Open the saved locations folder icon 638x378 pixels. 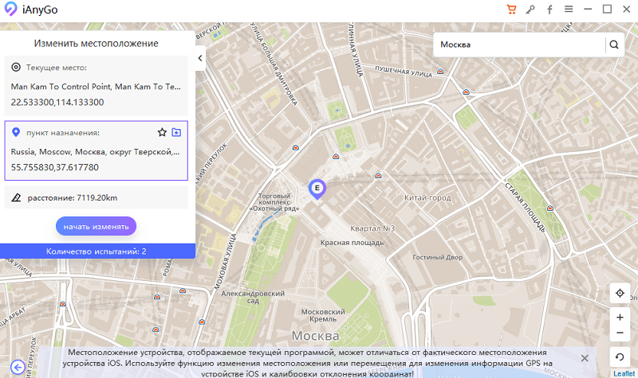[176, 132]
